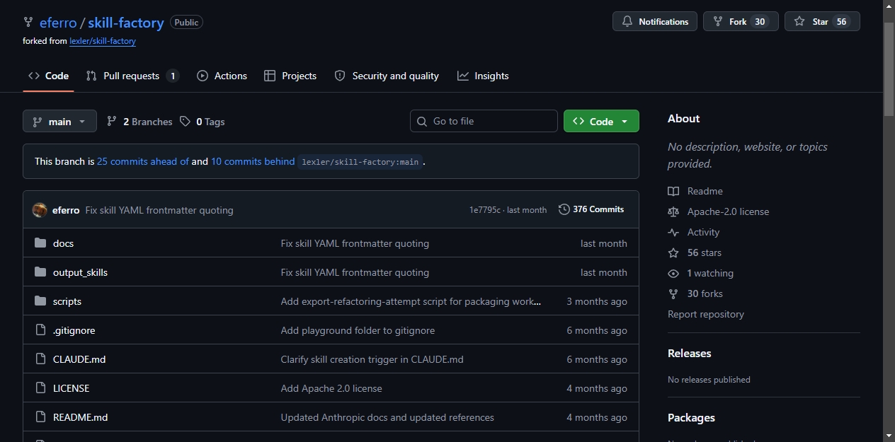This screenshot has height=442, width=895.
Task: Click the LICENSE file icon
Action: click(x=40, y=388)
